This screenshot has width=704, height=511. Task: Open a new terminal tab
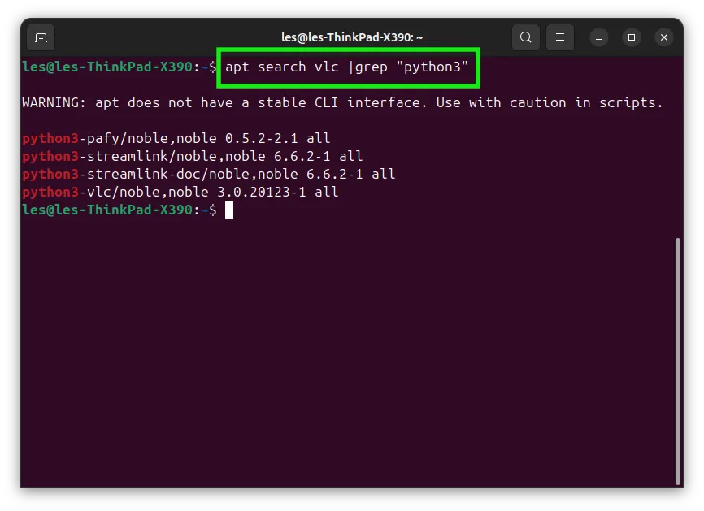(x=41, y=37)
